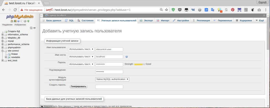Click the browser reload button
270x108 pixels.
15,10
